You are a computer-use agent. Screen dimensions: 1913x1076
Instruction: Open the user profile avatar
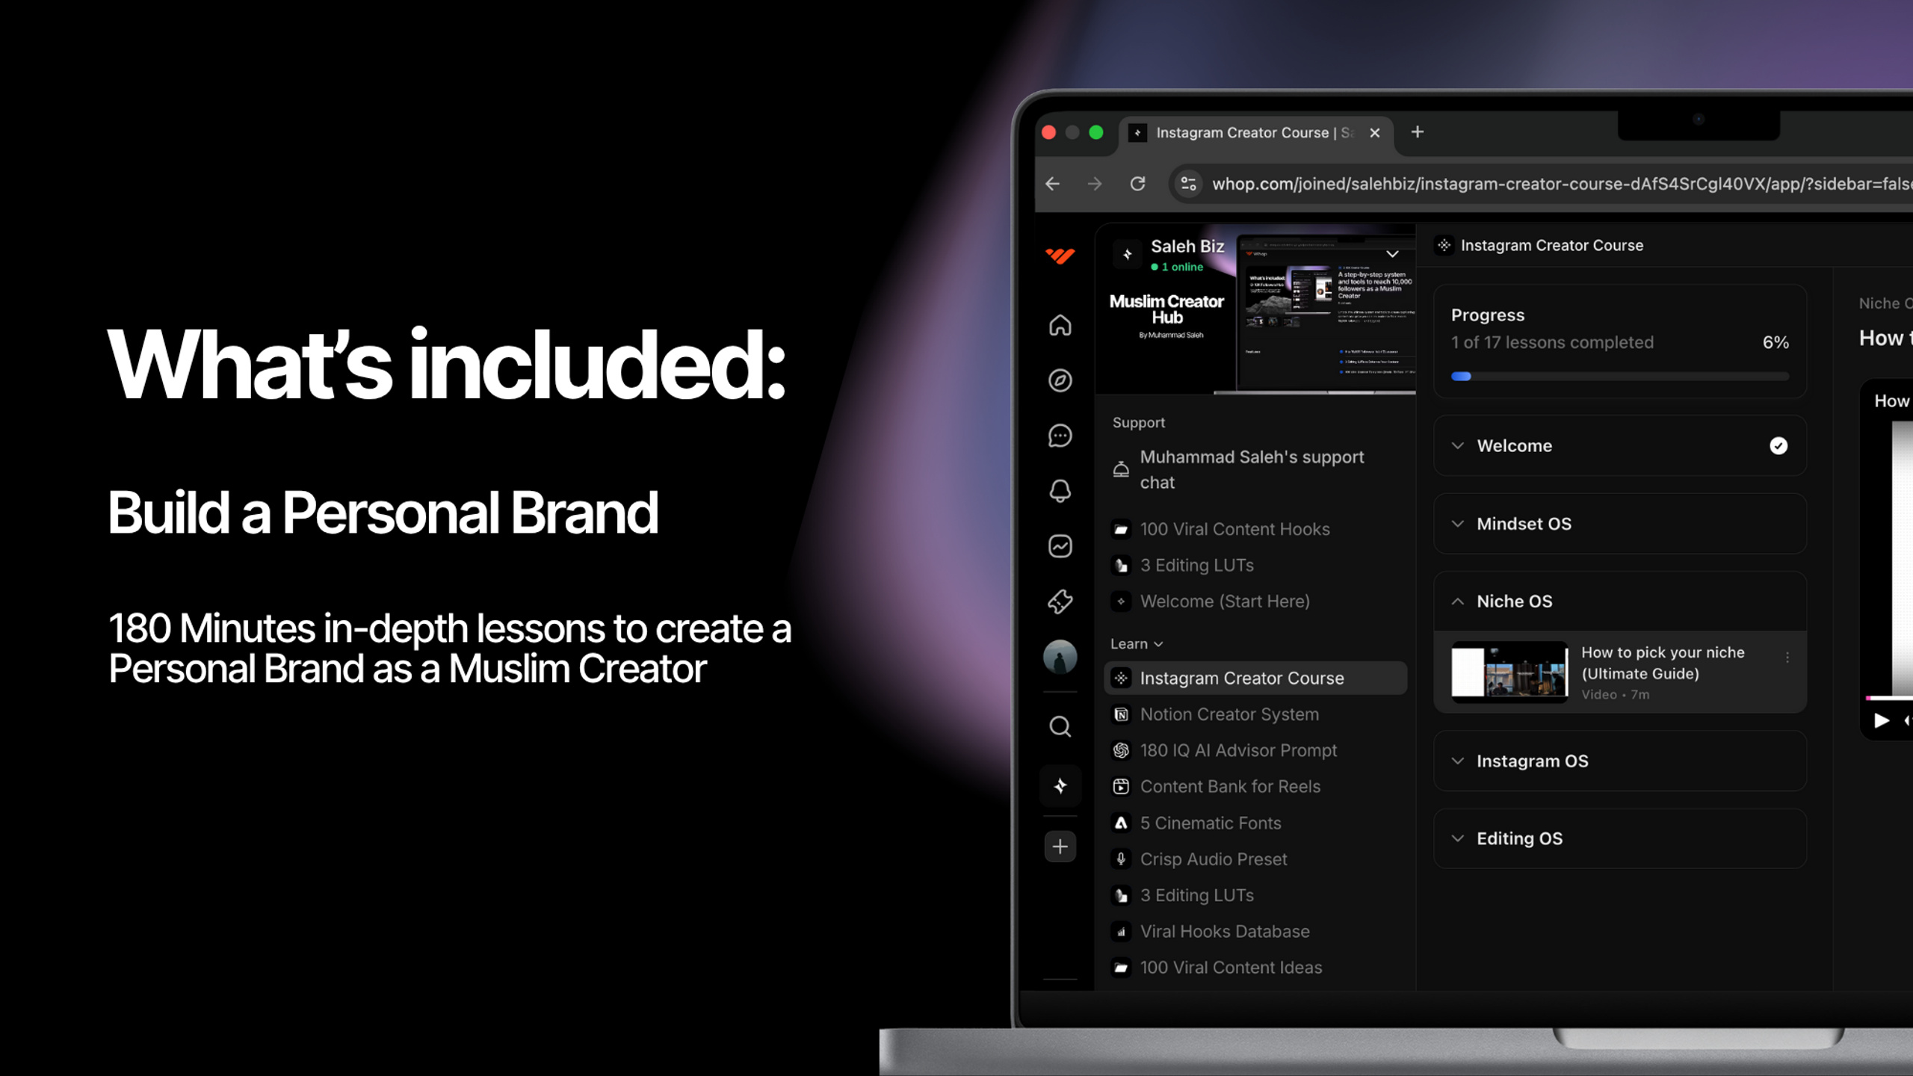click(x=1060, y=658)
